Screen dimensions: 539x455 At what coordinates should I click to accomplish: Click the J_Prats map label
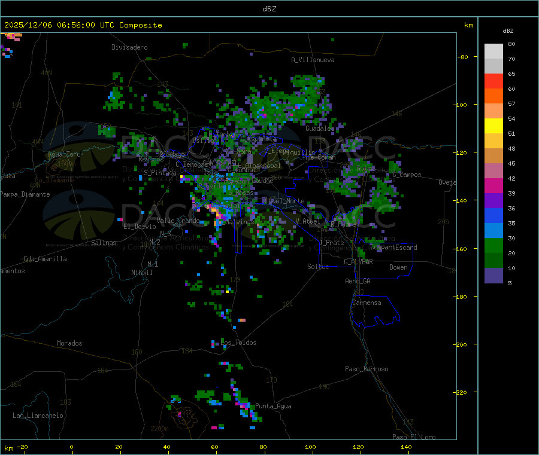tap(331, 243)
